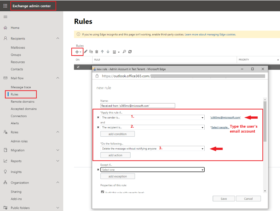Click the Recipients person icon
280x211 pixels.
click(x=5, y=38)
